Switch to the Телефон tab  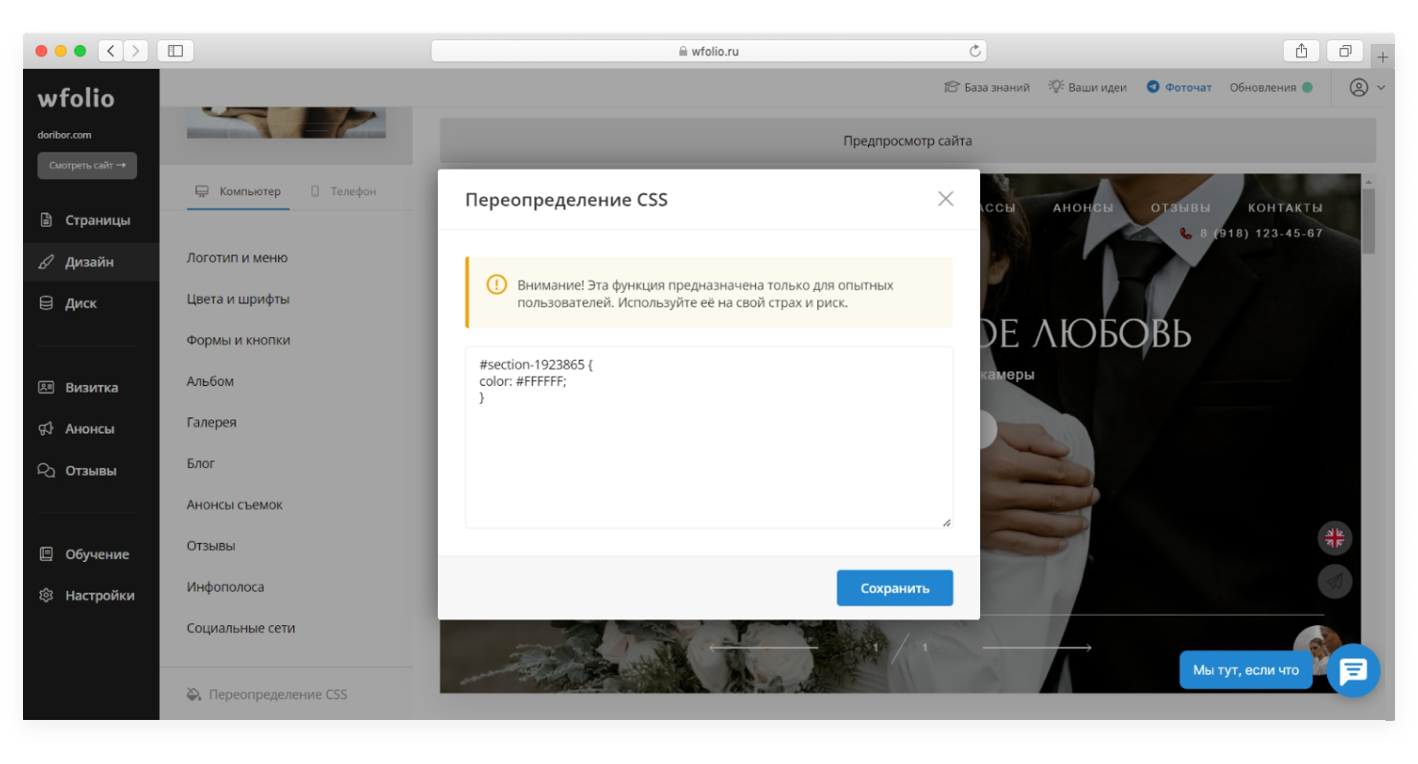tap(343, 191)
